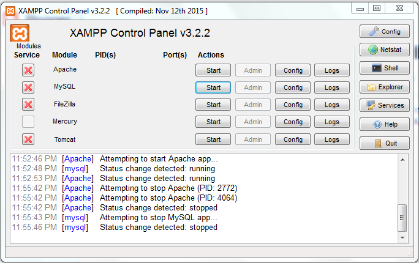Open Netstat using the globe icon

pyautogui.click(x=384, y=50)
